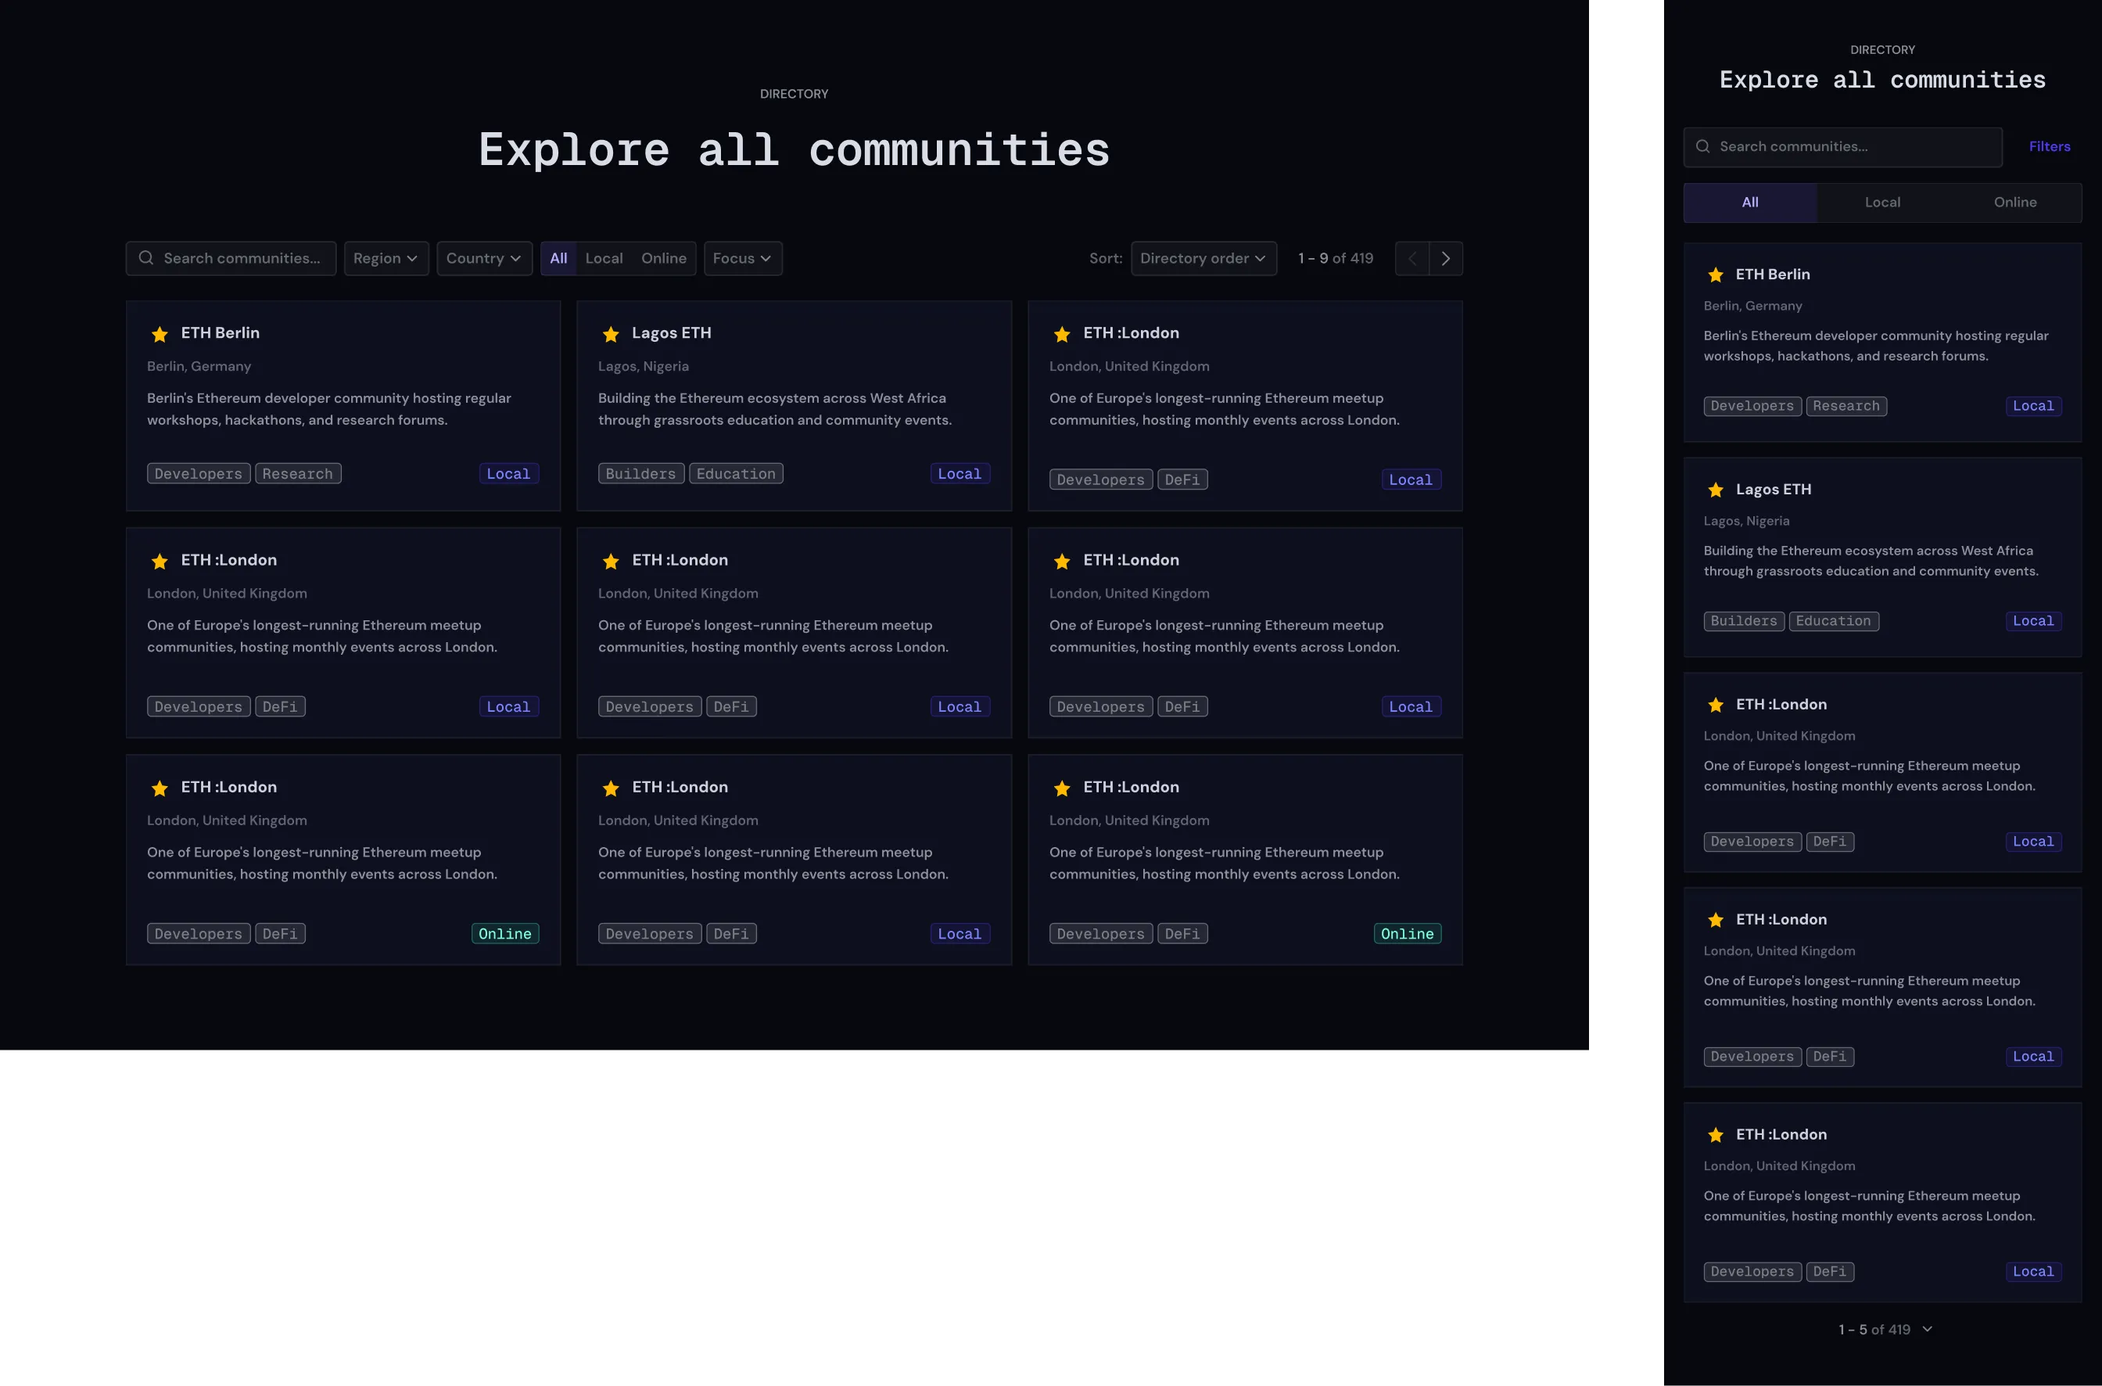The image size is (2102, 1386).
Task: Click Education tag on desktop Lagos ETH card
Action: point(736,474)
